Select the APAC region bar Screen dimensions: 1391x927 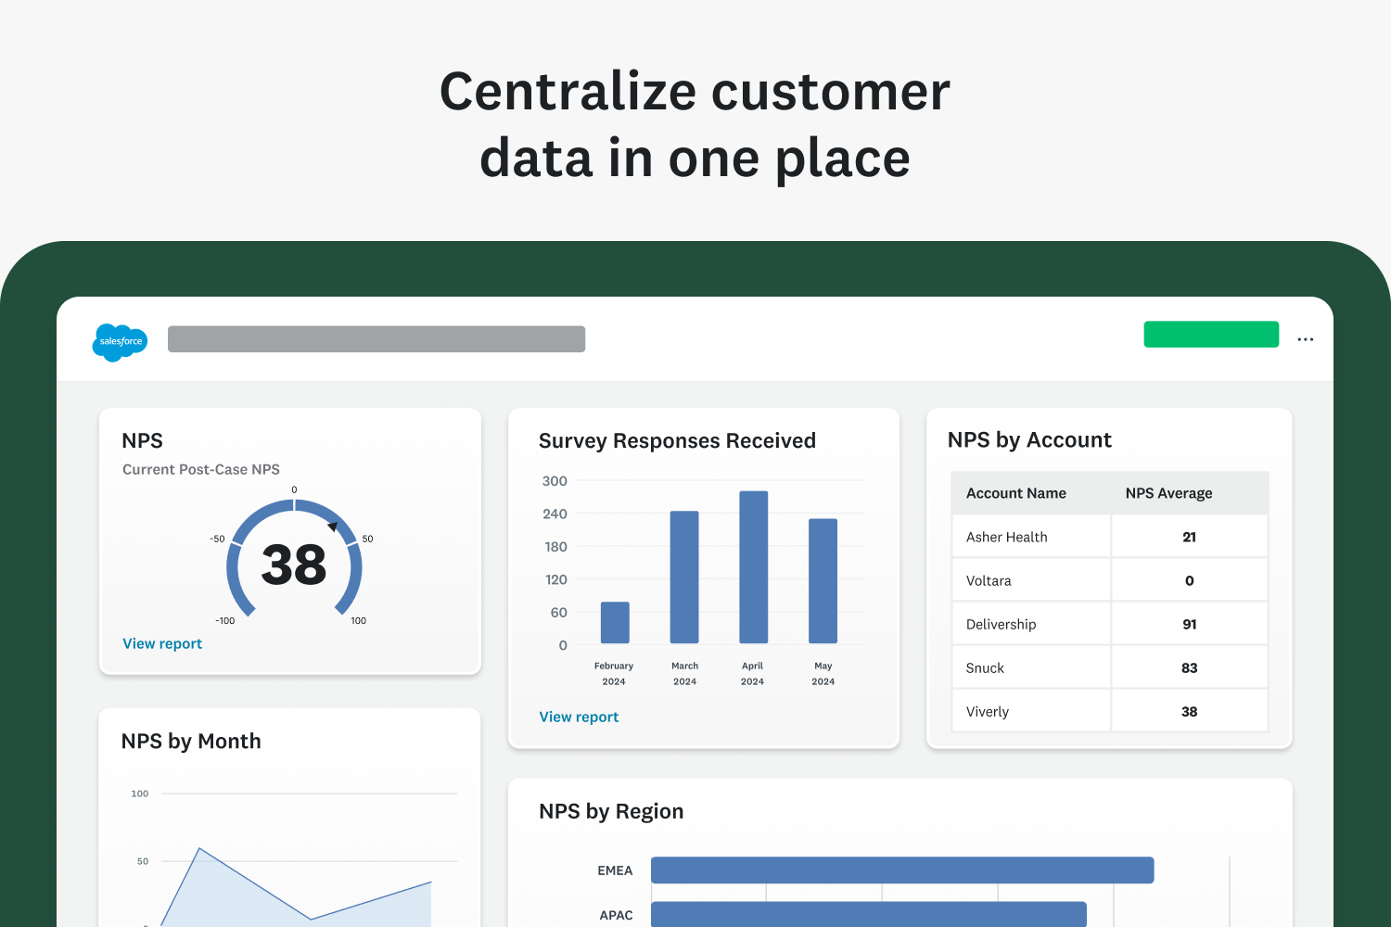pos(868,914)
